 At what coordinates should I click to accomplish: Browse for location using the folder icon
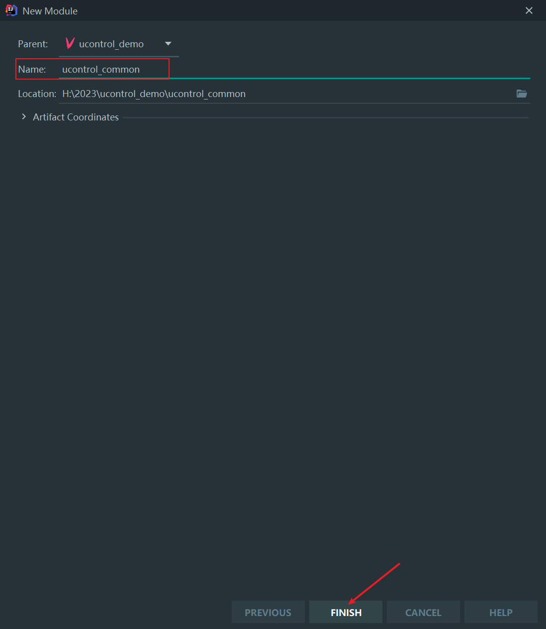[521, 94]
